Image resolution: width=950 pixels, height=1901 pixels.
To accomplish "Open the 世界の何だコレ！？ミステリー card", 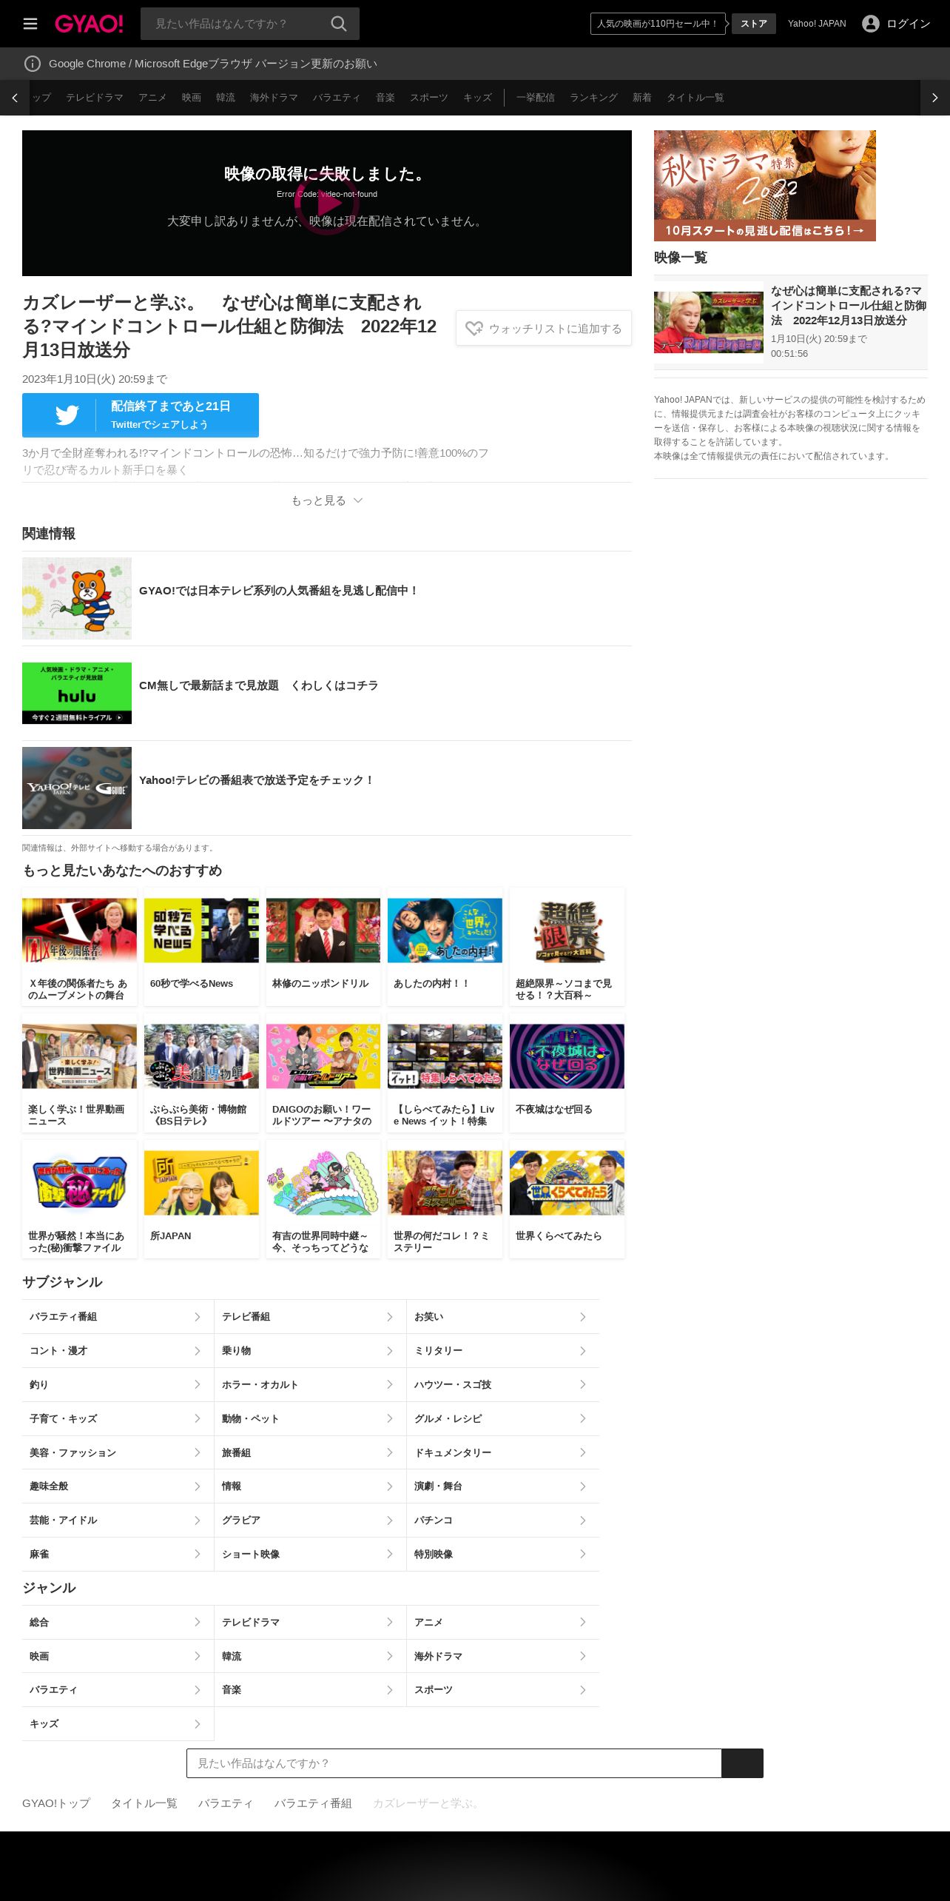I will coord(445,1199).
